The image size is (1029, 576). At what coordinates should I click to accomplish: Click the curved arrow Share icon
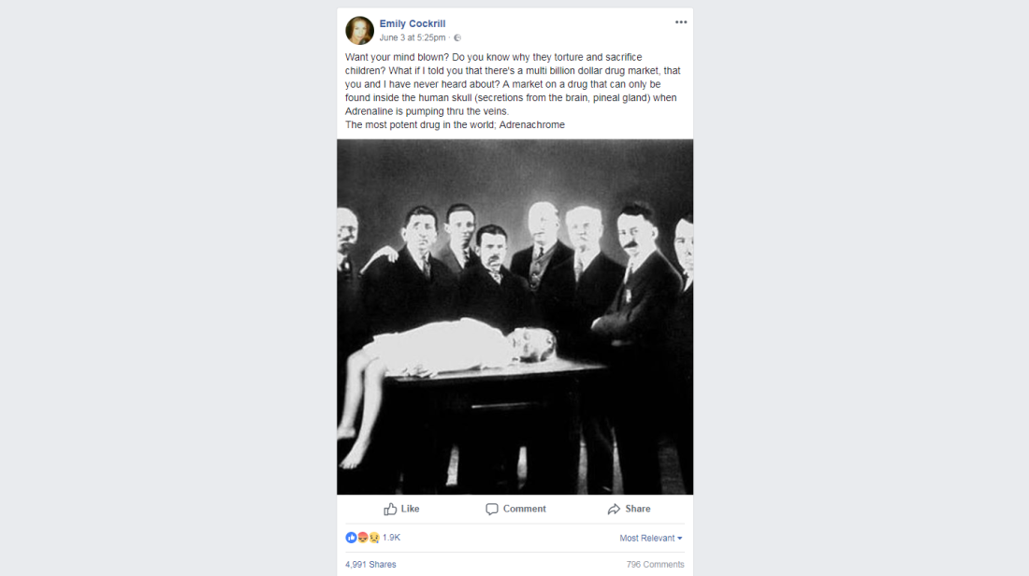point(614,509)
